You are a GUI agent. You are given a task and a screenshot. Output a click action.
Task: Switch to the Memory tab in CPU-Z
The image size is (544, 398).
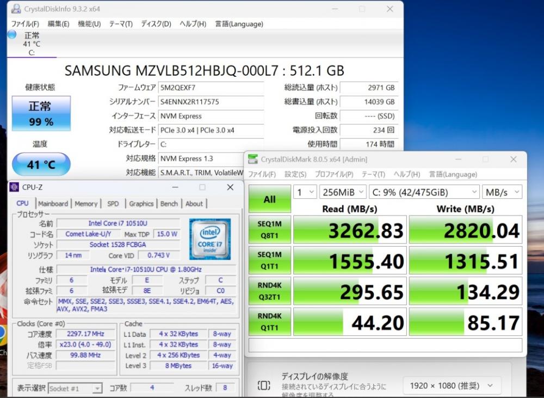86,204
